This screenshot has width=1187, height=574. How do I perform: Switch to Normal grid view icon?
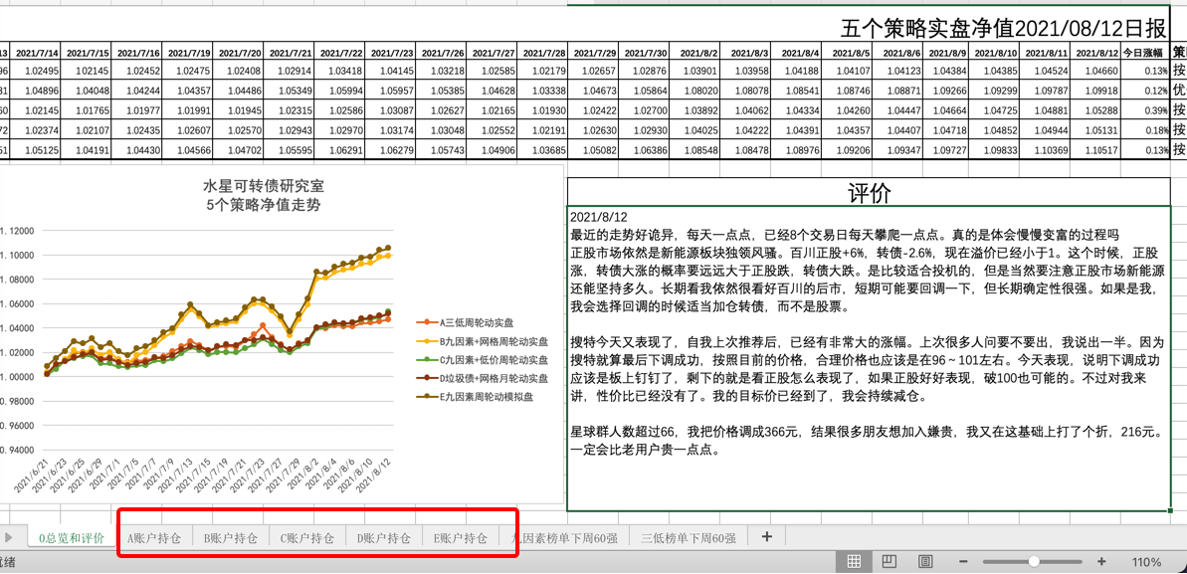point(854,562)
